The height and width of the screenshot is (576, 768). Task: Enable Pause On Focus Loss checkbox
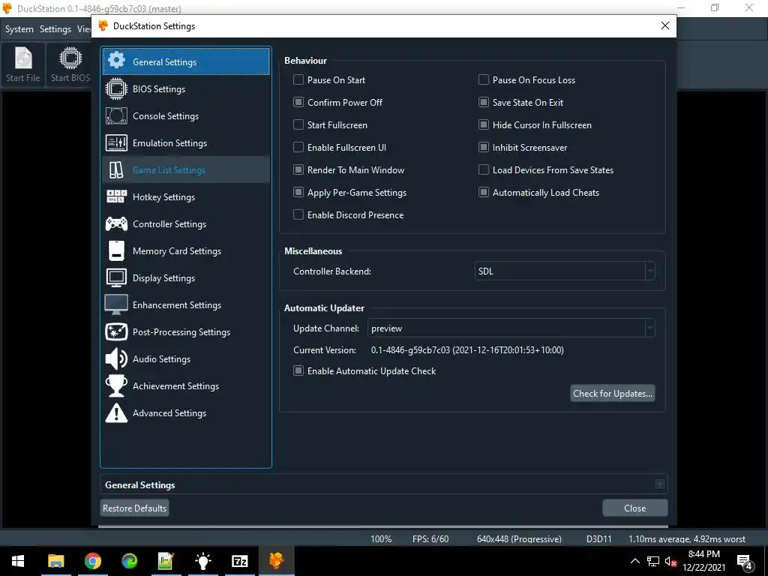click(x=484, y=79)
